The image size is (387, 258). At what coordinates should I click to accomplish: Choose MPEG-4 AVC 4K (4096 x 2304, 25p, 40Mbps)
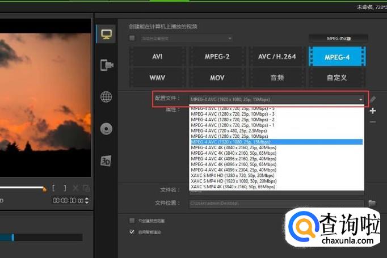tap(277, 170)
